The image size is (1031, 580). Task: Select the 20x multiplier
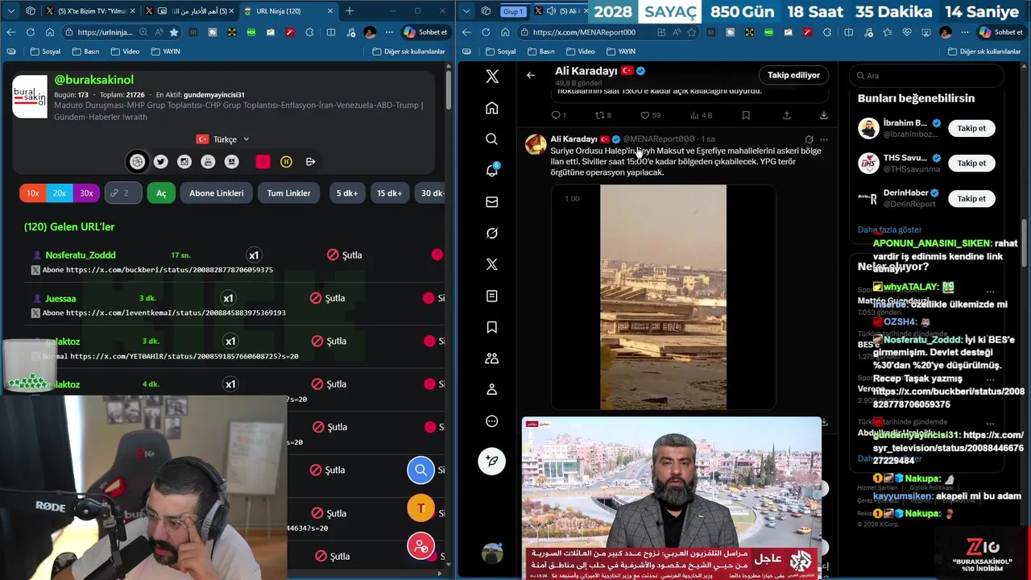(60, 193)
